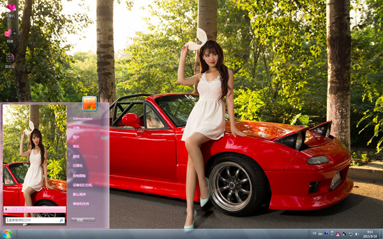Click the show desktop strip on the taskbar
Screen dimensions: 383x239
(381, 234)
